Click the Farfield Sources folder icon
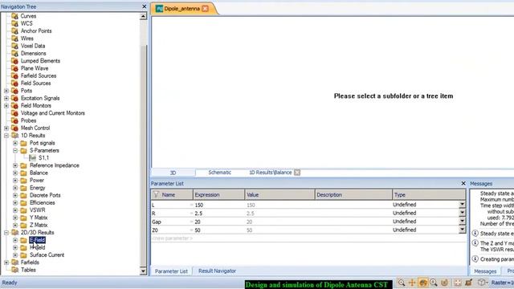This screenshot has width=514, height=289. click(14, 76)
